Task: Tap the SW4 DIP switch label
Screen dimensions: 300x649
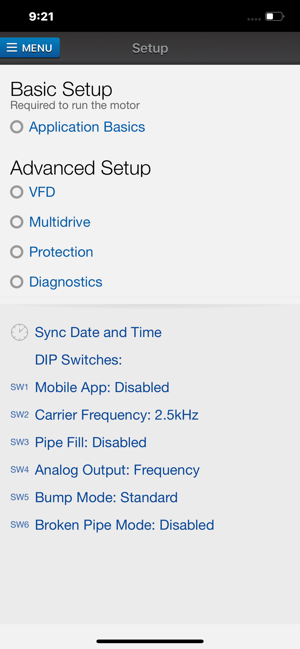Action: click(x=19, y=470)
